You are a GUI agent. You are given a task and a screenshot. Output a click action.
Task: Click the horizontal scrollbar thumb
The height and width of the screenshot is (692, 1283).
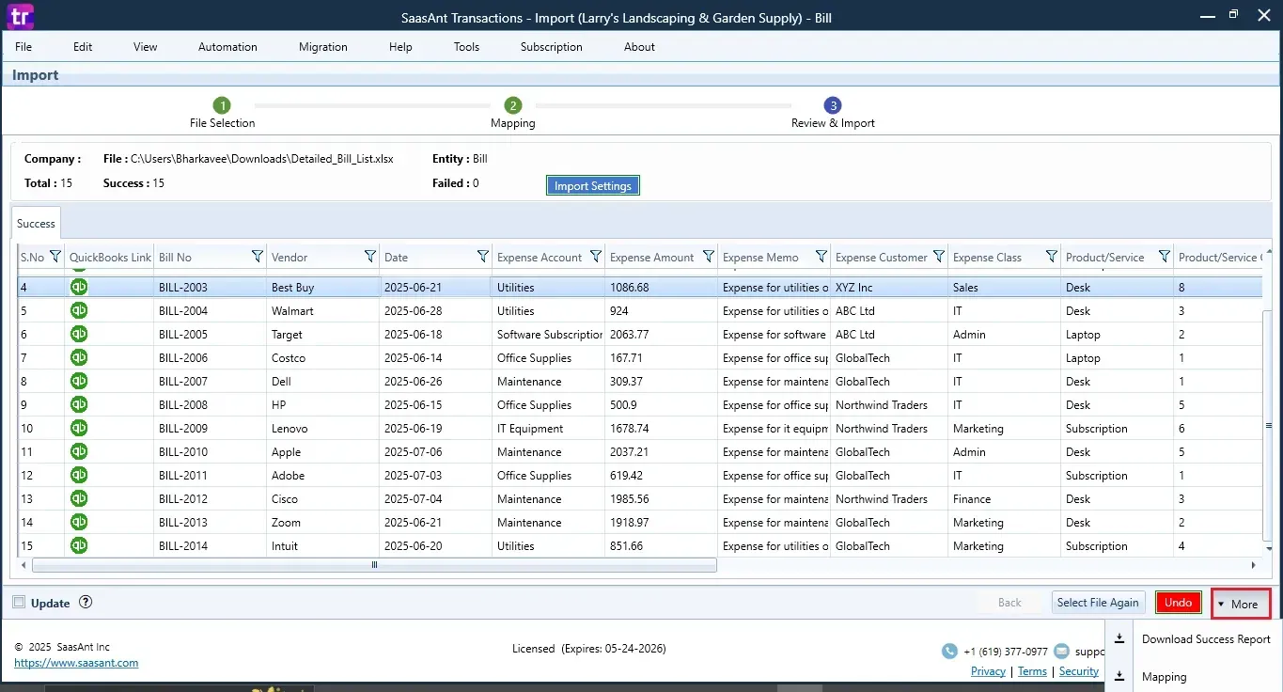374,565
